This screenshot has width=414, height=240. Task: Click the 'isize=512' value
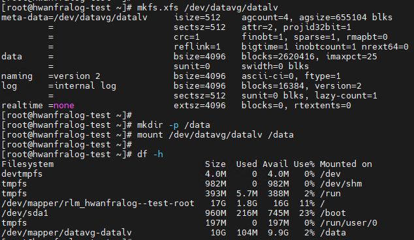pos(197,18)
